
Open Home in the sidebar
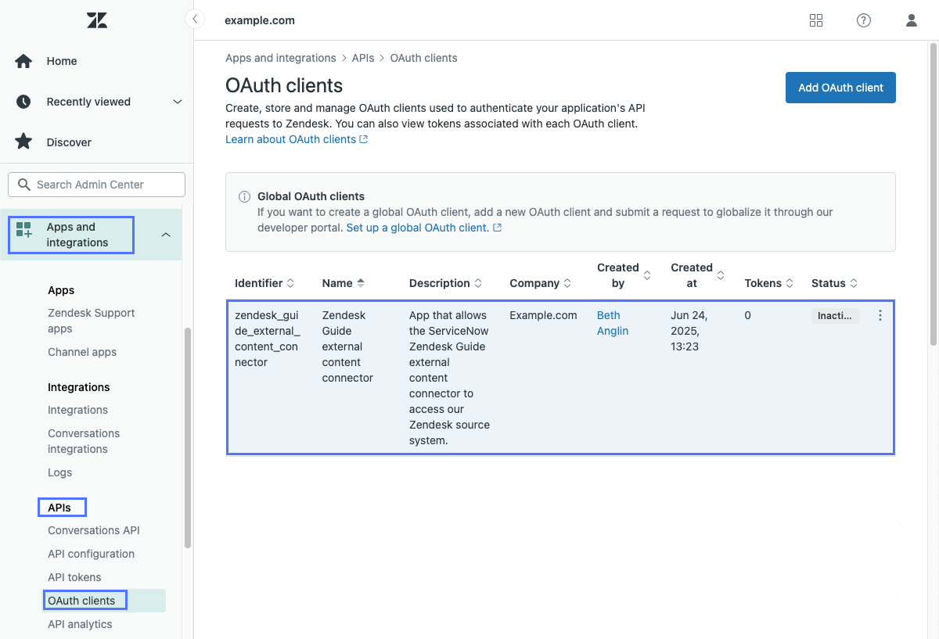point(62,61)
